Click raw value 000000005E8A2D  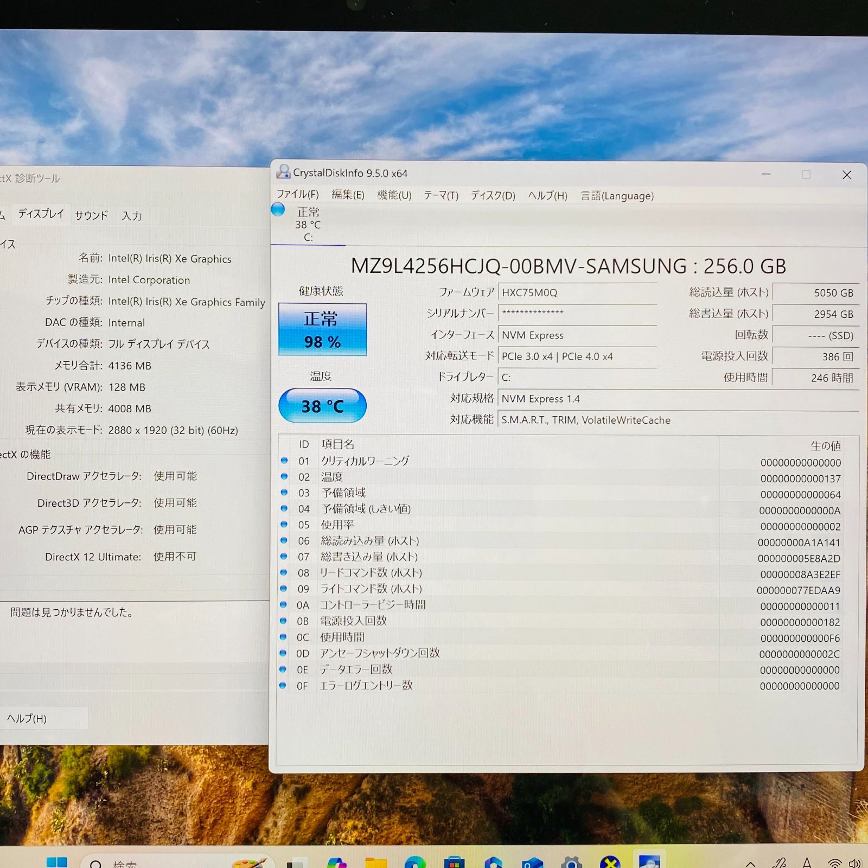click(799, 559)
